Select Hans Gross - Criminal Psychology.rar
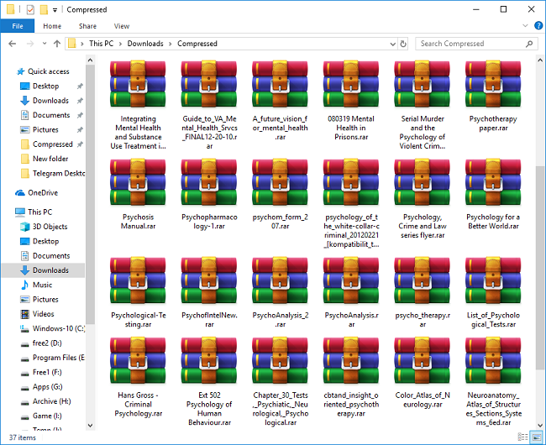The height and width of the screenshot is (445, 546). pos(138,378)
